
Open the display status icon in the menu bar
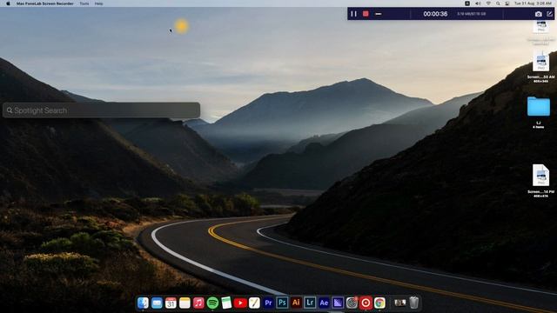507,3
